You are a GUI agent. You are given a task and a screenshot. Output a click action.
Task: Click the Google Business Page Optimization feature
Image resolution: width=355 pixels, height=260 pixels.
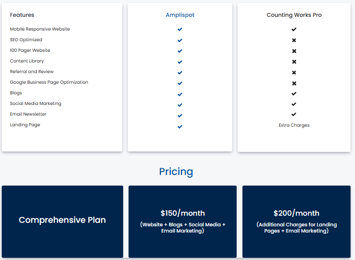pyautogui.click(x=49, y=82)
